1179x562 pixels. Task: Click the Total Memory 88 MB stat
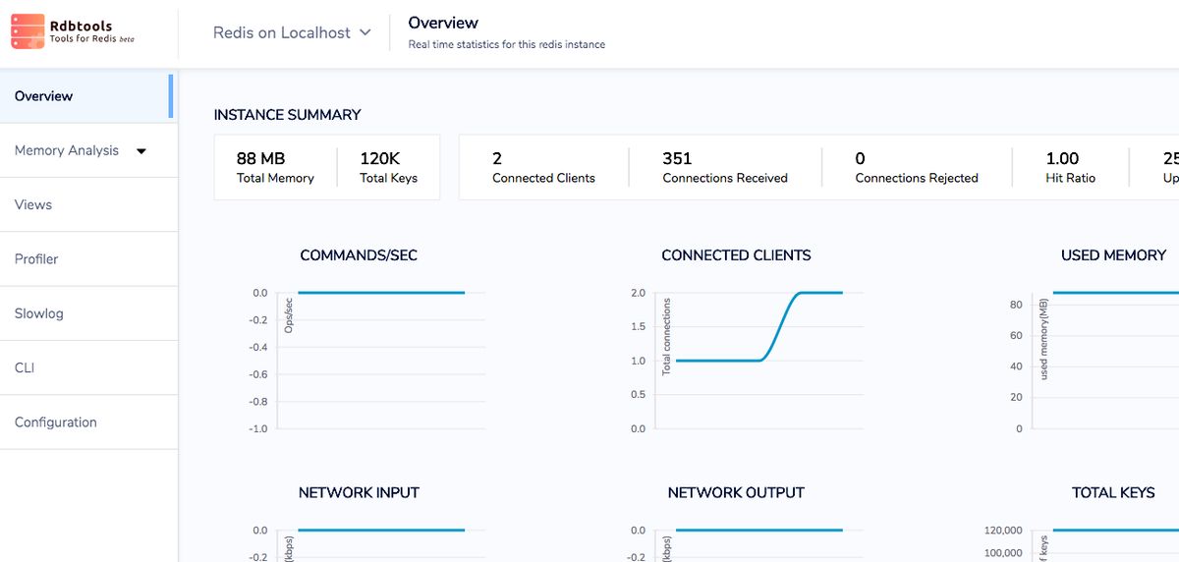tap(275, 167)
